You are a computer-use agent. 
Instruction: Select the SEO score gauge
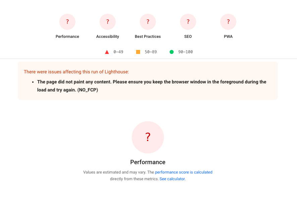click(x=188, y=22)
